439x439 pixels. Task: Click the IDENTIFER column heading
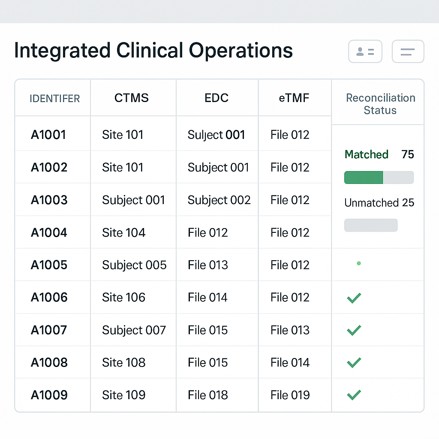54,98
